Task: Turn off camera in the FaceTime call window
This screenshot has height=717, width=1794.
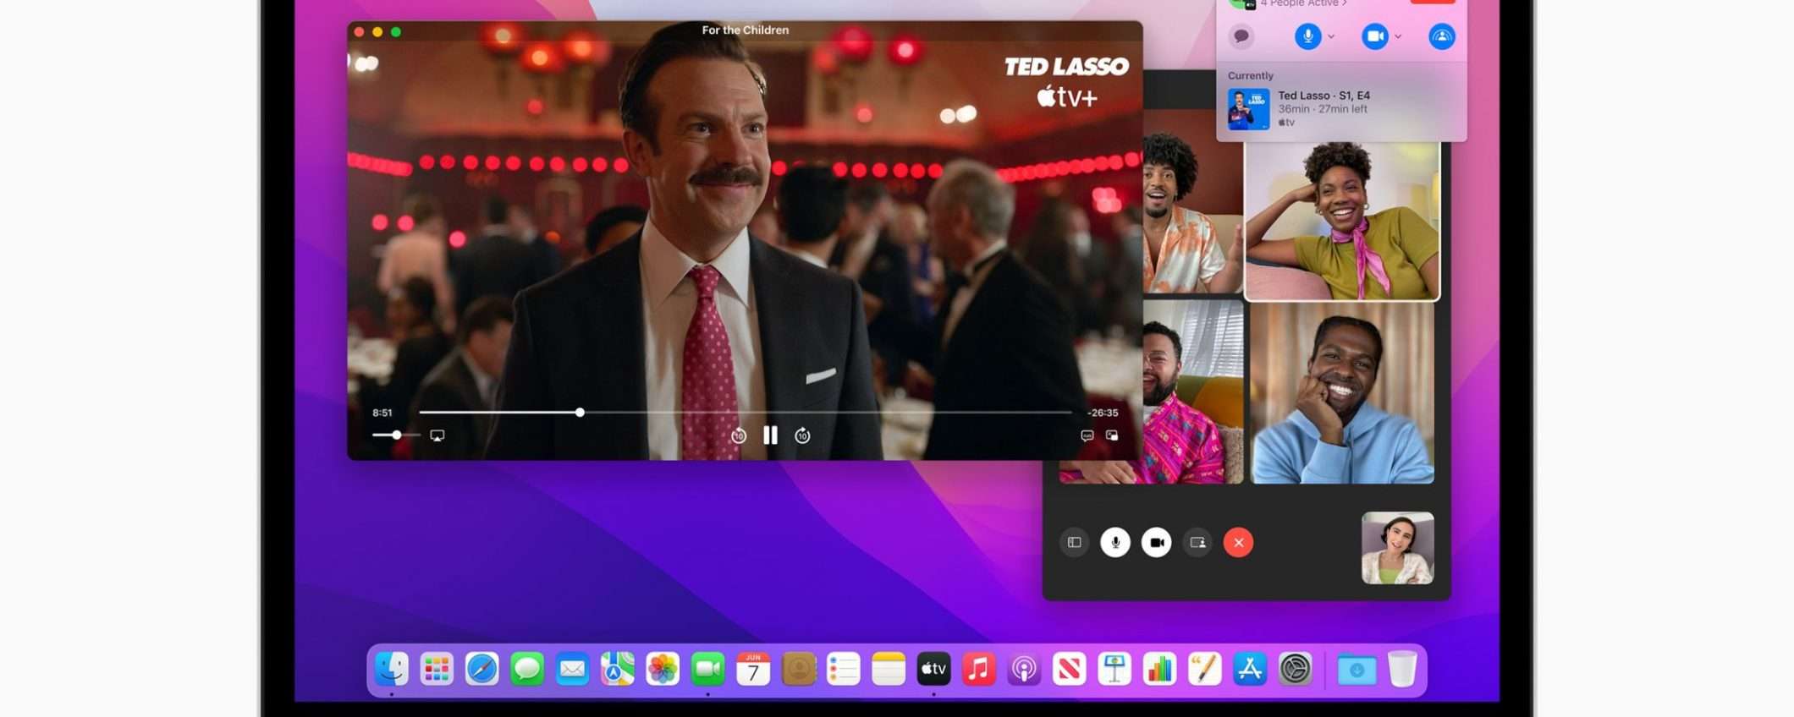Action: (1156, 543)
